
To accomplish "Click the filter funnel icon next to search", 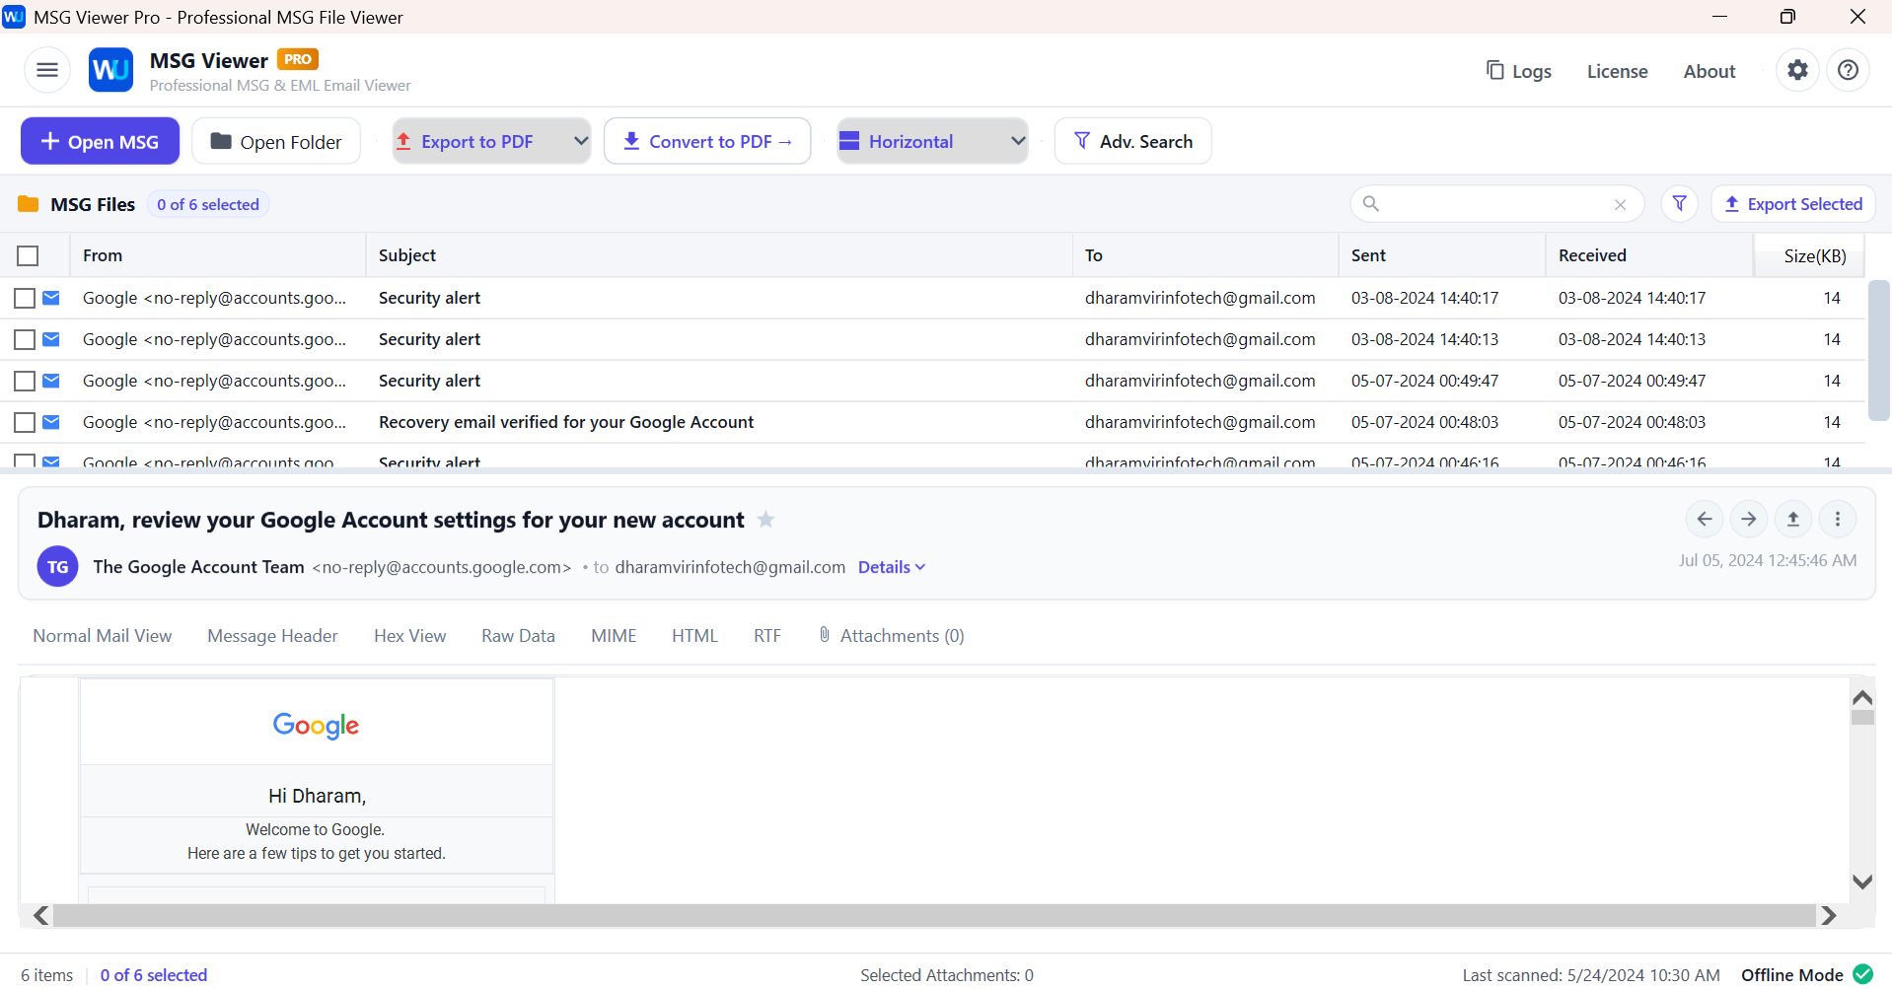I will [x=1679, y=204].
